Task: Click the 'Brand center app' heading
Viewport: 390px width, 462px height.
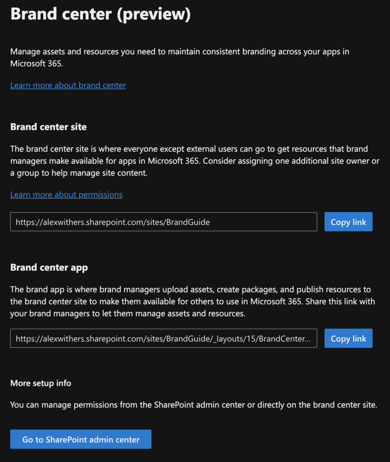Action: tap(49, 268)
